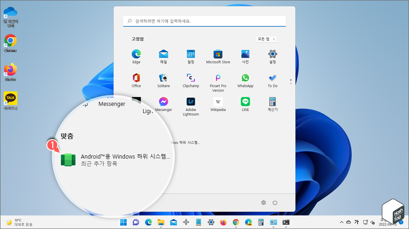Open Edge from pinned apps
This screenshot has height=229, width=409.
[136, 57]
